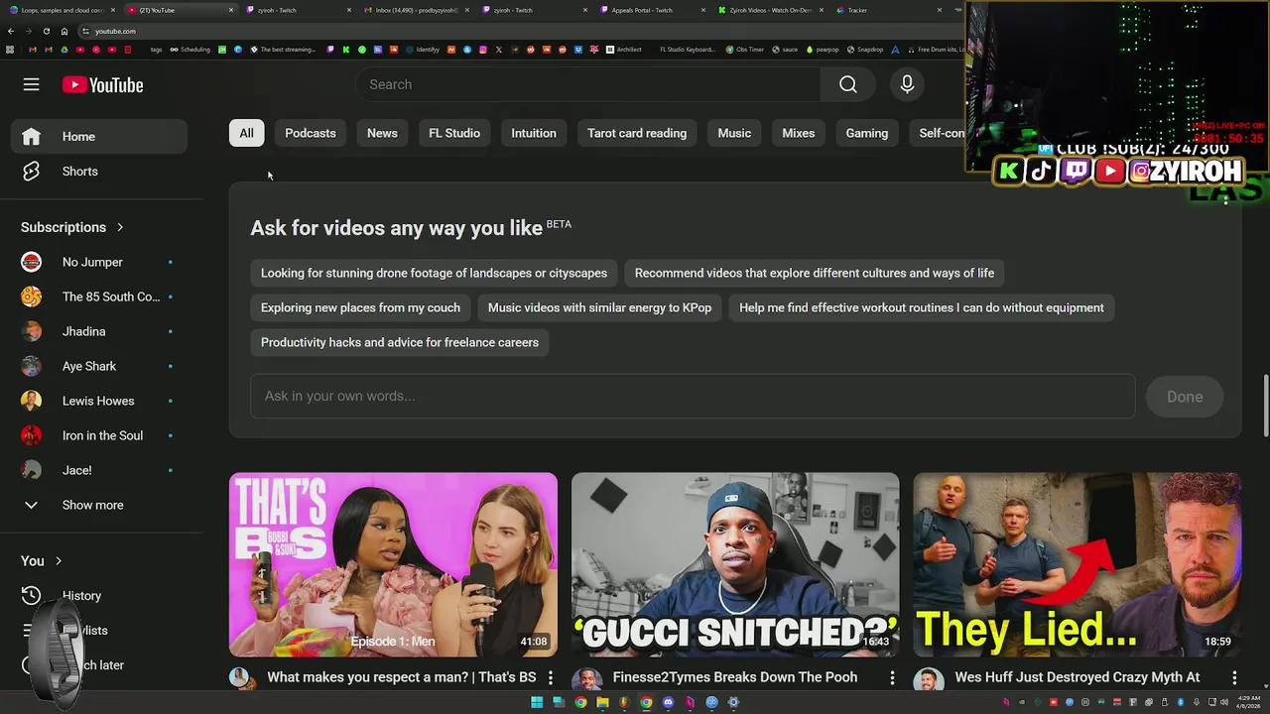Choose different cultures videos suggestion
The image size is (1270, 714).
[x=815, y=273]
